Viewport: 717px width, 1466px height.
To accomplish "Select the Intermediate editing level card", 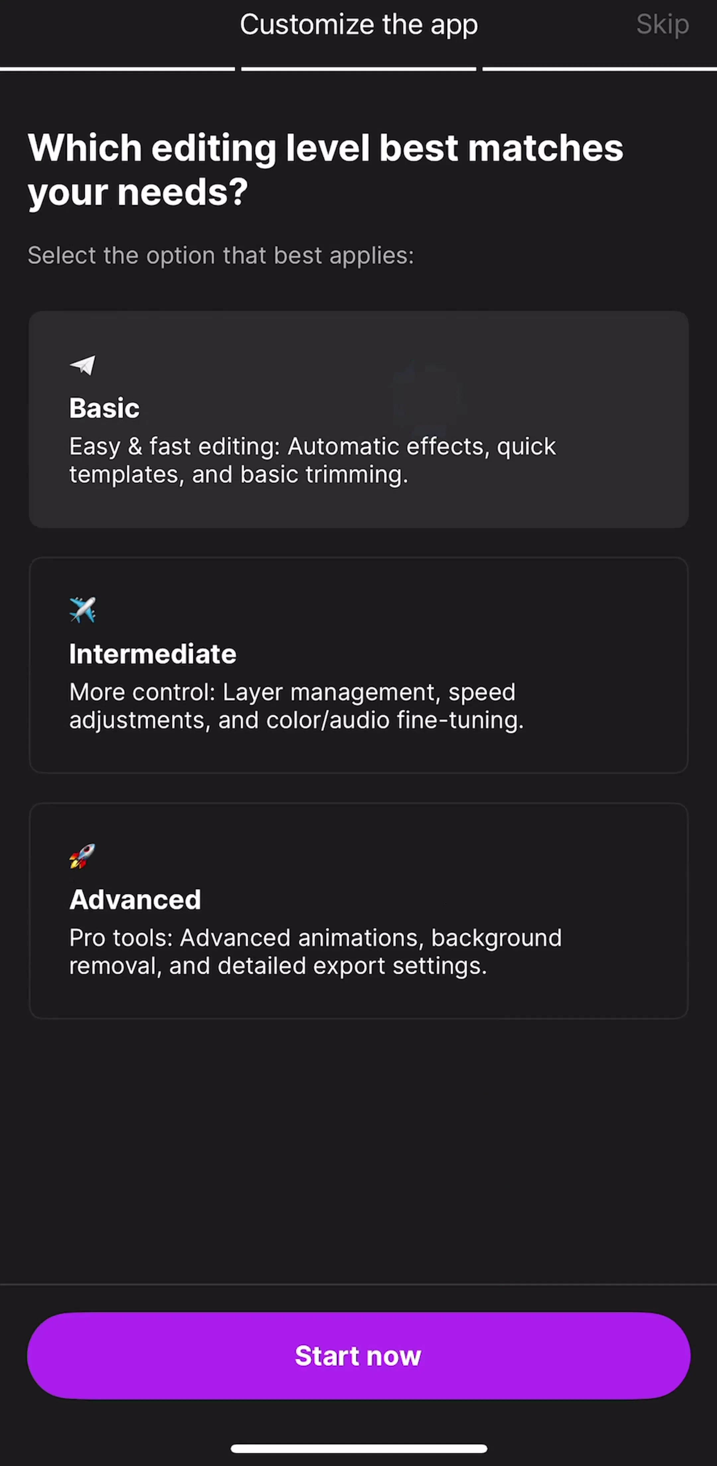I will (359, 665).
